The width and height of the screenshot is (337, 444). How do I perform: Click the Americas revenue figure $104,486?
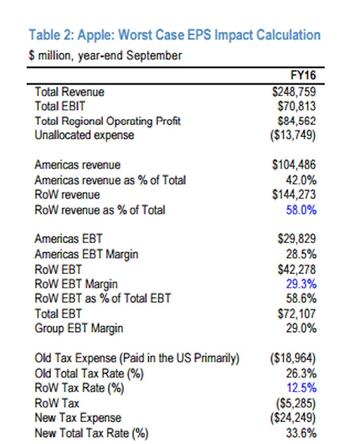[294, 165]
